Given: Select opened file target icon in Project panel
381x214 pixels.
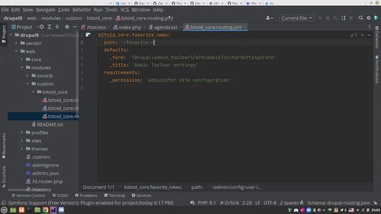Looking at the screenshot, I should pyautogui.click(x=42, y=27).
